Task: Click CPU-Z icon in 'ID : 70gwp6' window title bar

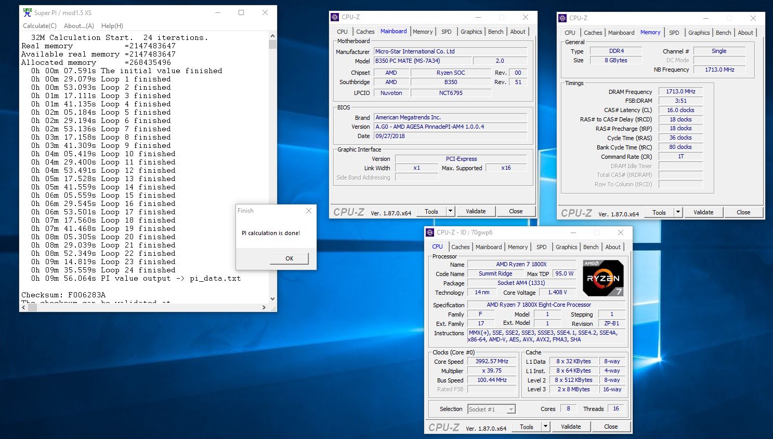Action: click(430, 232)
